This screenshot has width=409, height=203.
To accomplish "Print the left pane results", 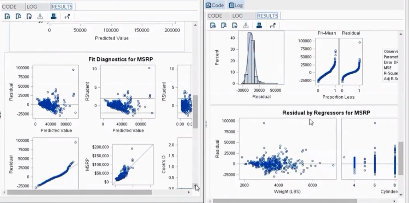I will pyautogui.click(x=53, y=17).
